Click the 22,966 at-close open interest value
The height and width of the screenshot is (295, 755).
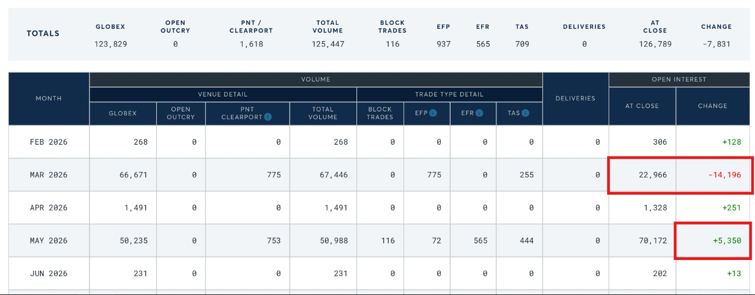[x=650, y=175]
